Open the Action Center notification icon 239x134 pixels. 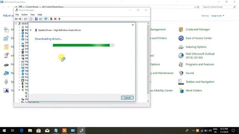[x=233, y=131]
